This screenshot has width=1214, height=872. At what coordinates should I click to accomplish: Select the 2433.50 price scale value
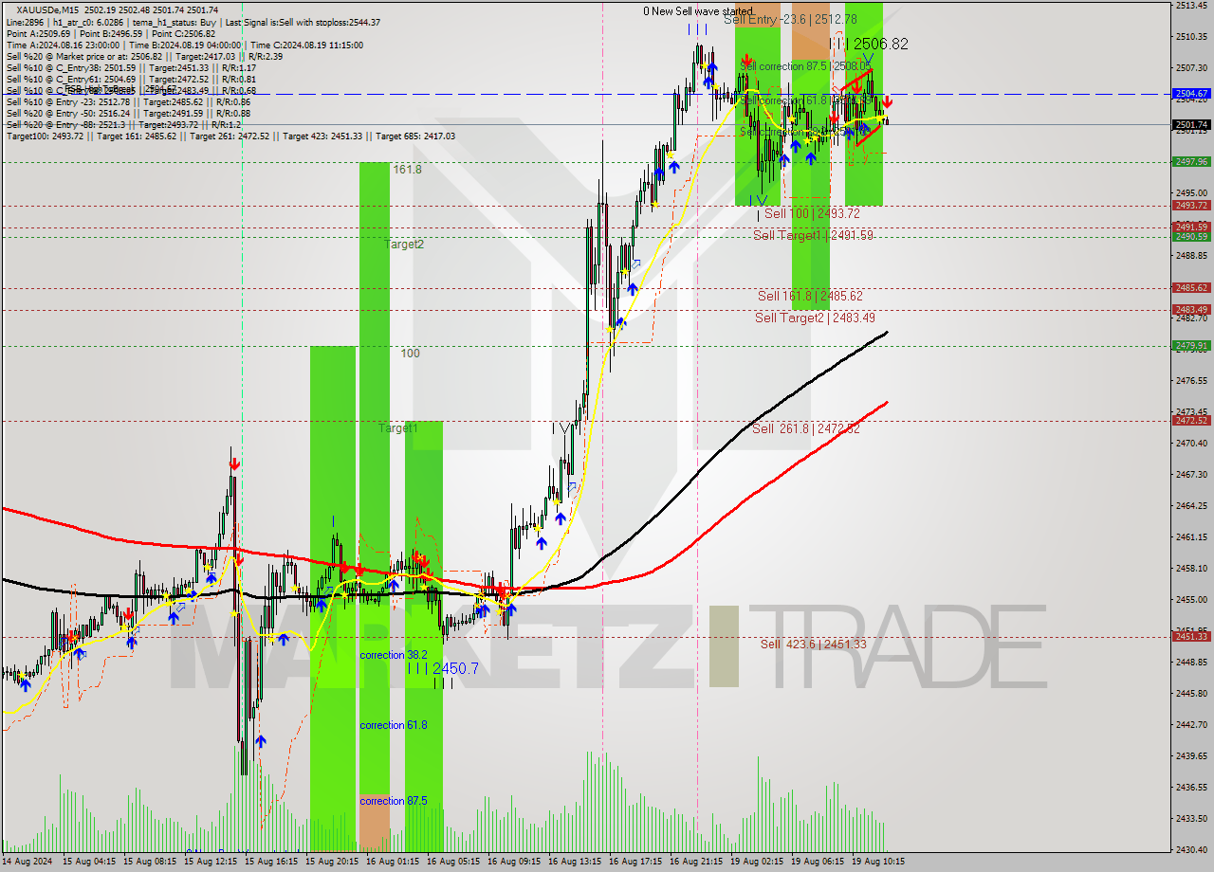pyautogui.click(x=1191, y=819)
